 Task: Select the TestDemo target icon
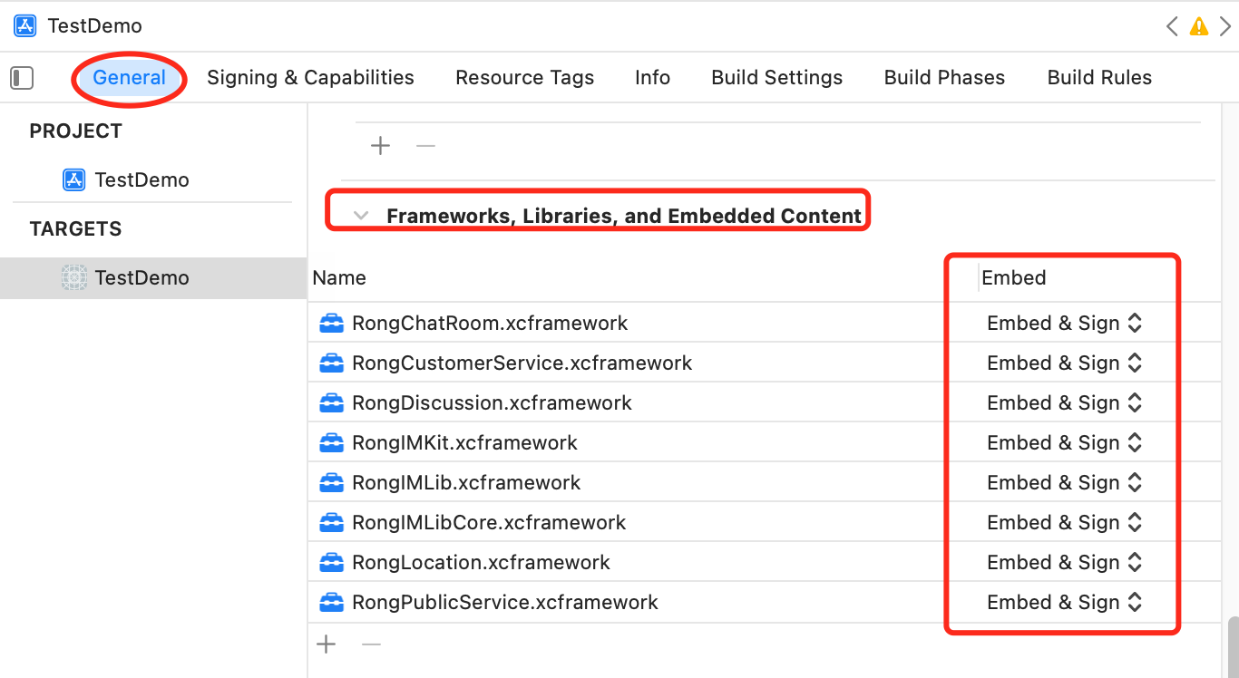tap(73, 277)
